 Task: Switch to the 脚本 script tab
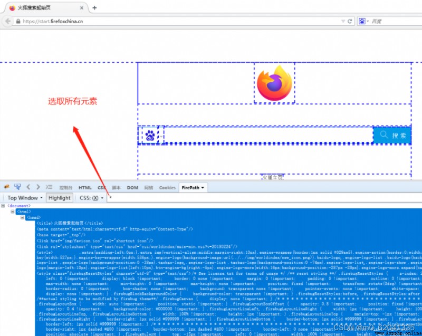116,187
